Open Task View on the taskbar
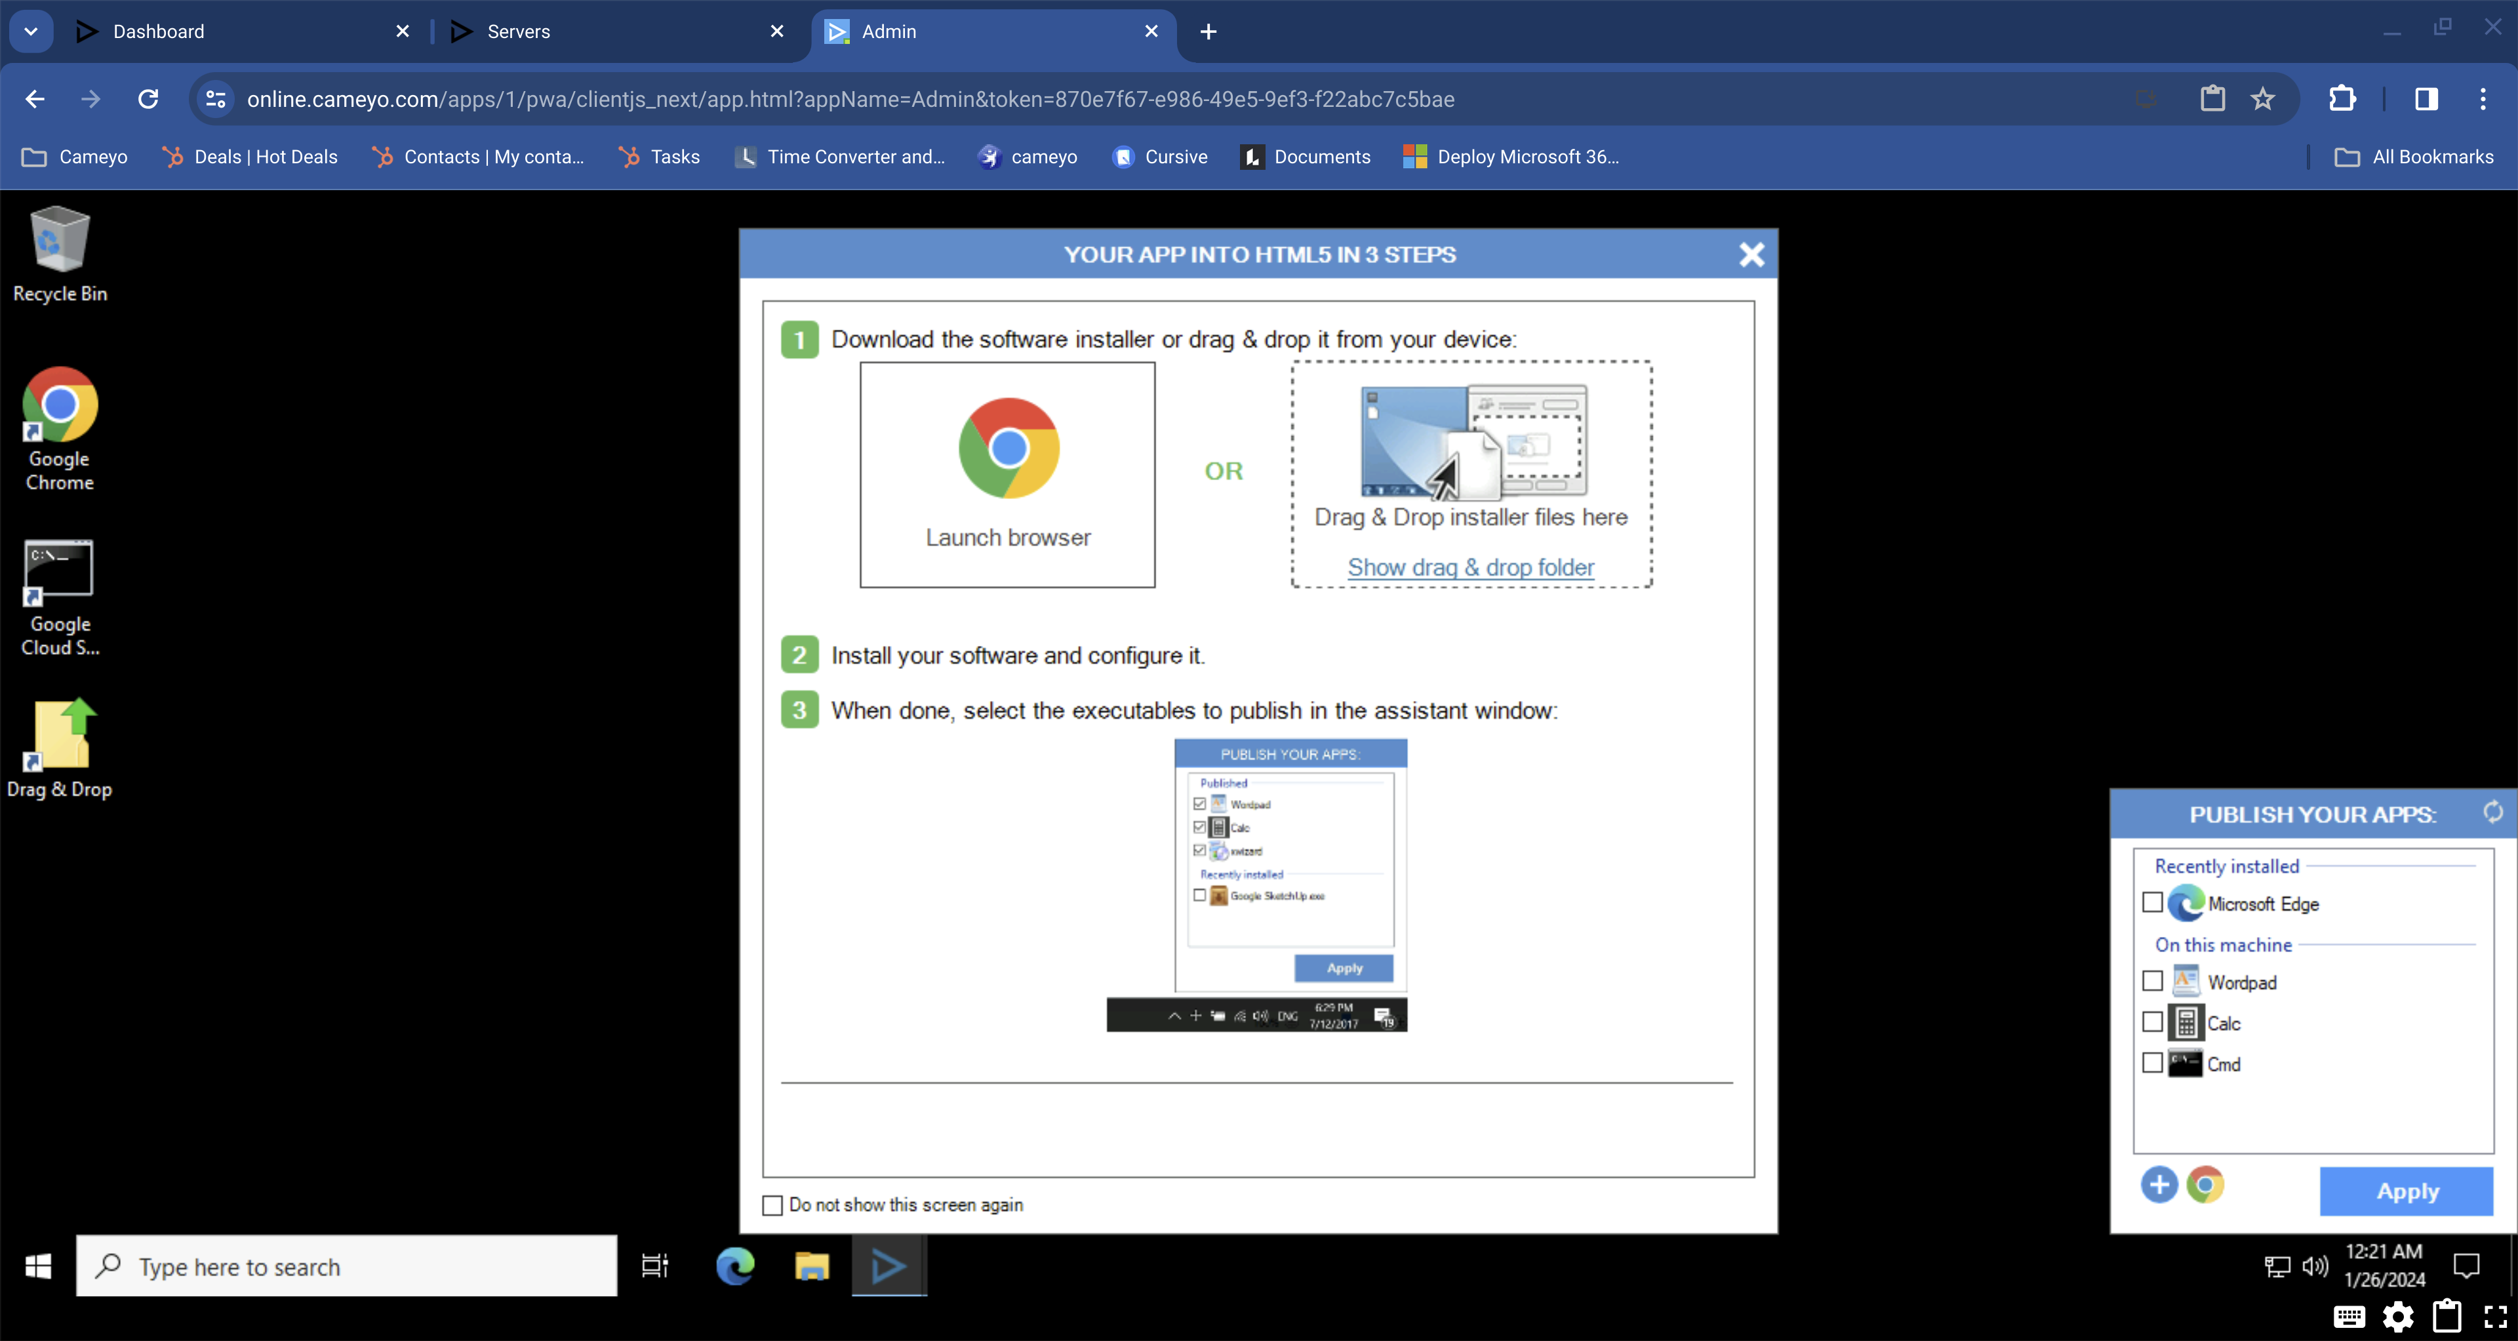 (655, 1267)
